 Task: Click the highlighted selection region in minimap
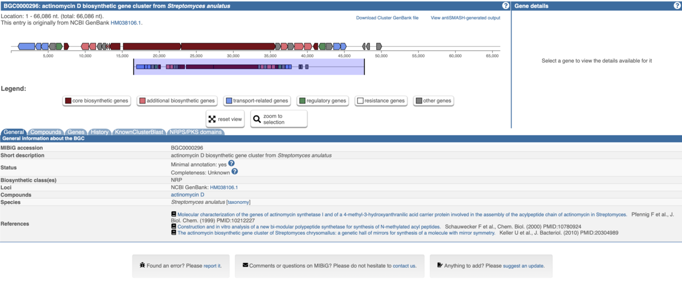(249, 67)
